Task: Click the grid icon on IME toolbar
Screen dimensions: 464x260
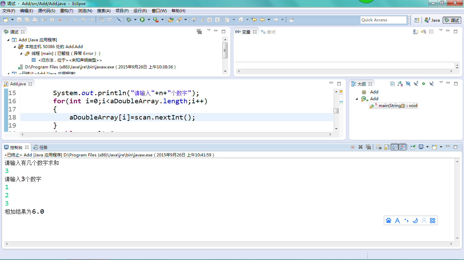Action: pyautogui.click(x=432, y=220)
